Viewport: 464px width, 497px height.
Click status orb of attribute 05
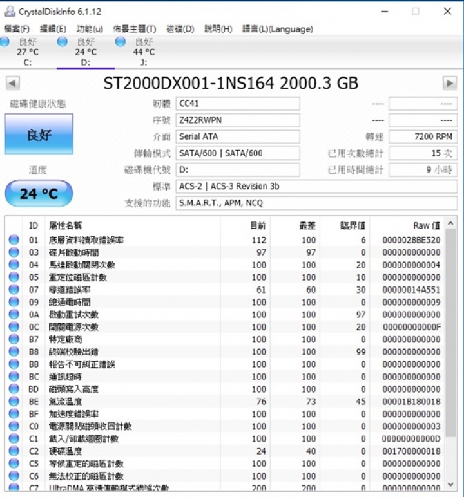pyautogui.click(x=14, y=277)
